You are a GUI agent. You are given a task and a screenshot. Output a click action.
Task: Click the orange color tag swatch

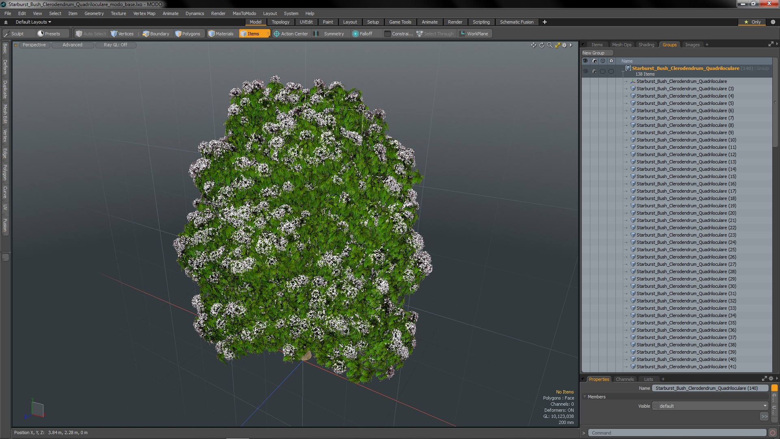(774, 388)
